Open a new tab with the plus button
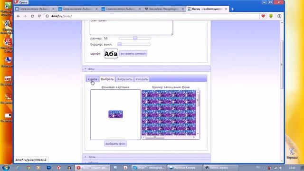Image resolution: width=304 pixels, height=171 pixels. [232, 9]
